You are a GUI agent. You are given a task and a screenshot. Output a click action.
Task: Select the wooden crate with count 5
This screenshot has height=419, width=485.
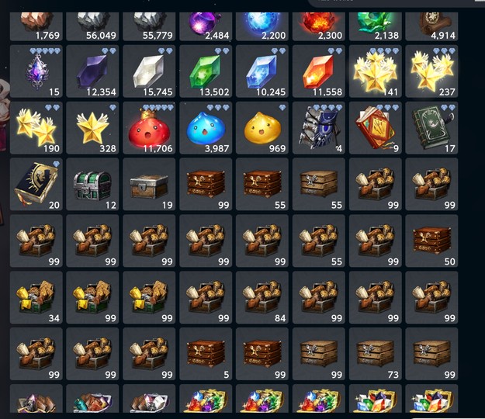pos(206,354)
